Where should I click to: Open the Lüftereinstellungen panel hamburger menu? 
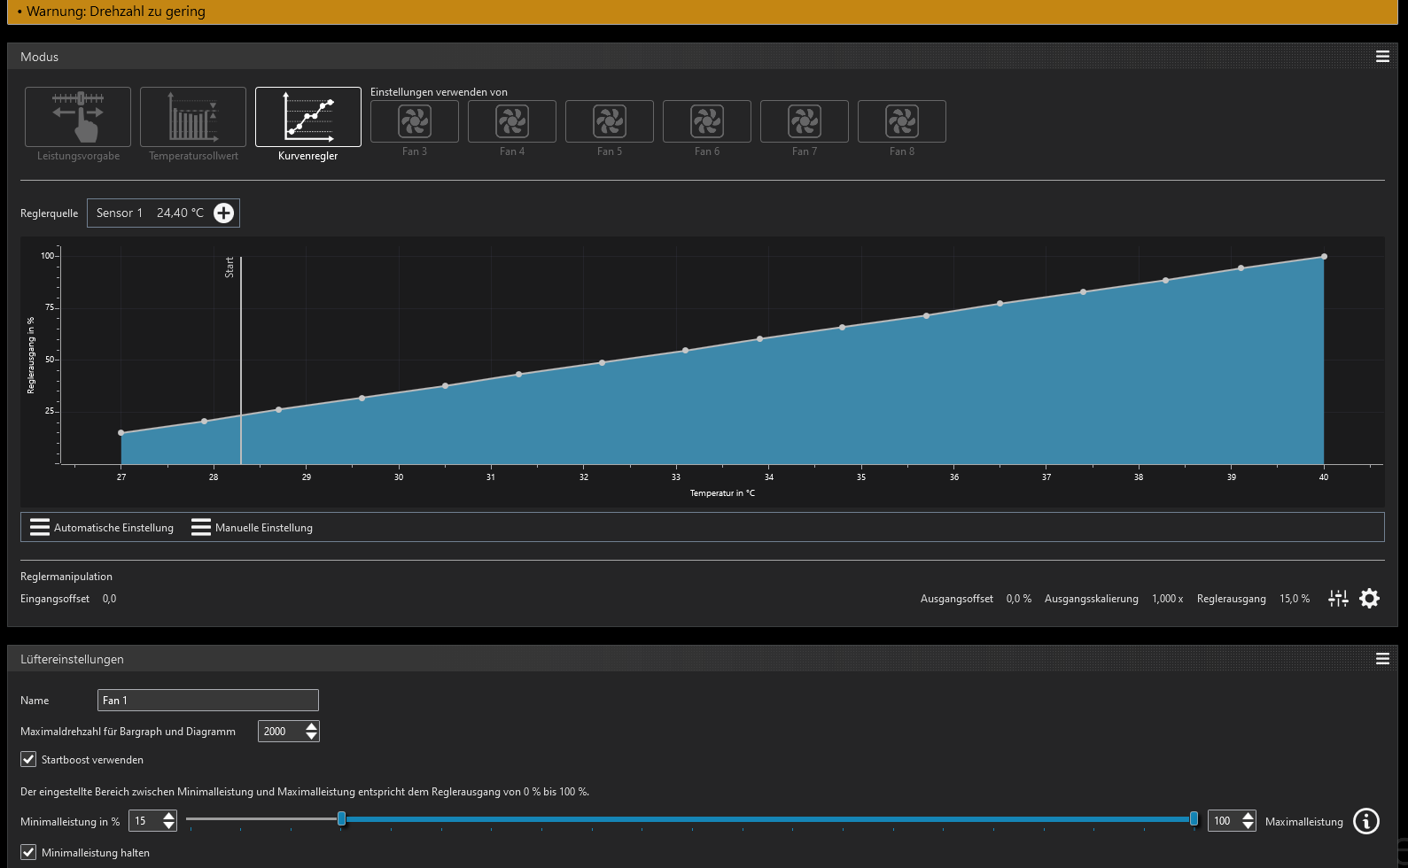tap(1382, 659)
